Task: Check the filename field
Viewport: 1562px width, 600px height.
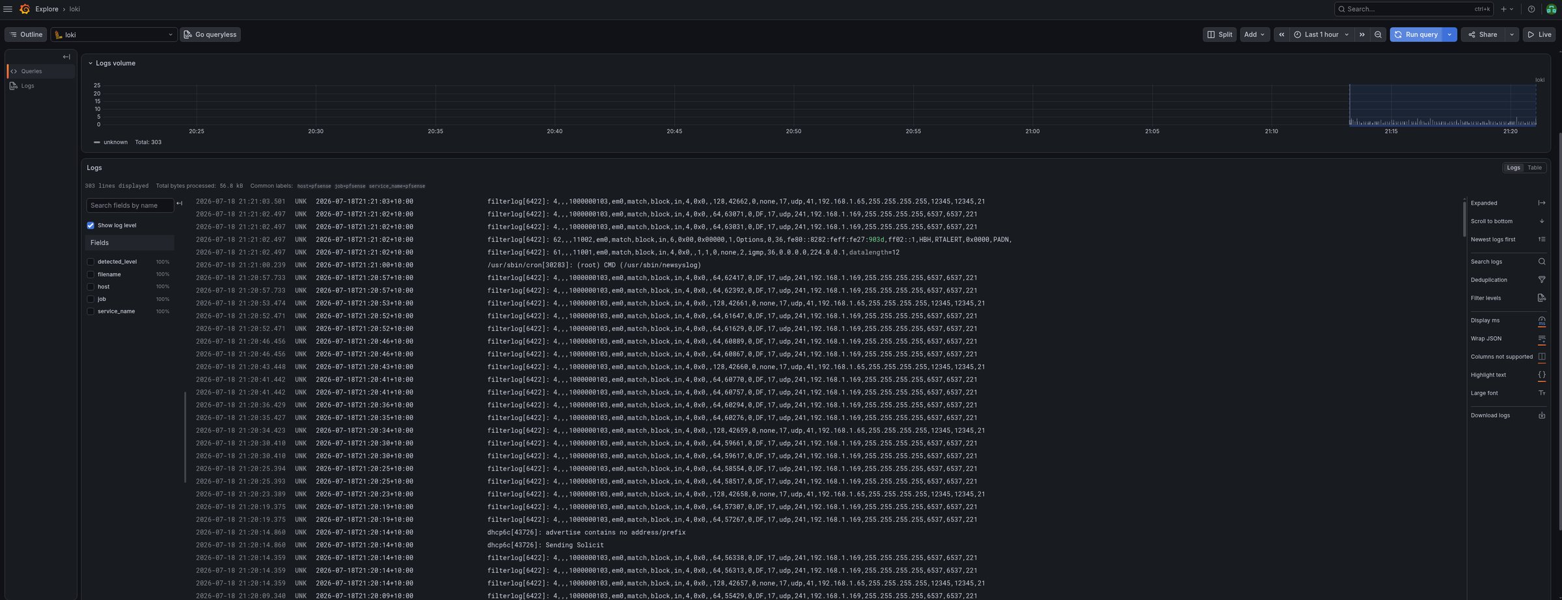Action: point(90,274)
